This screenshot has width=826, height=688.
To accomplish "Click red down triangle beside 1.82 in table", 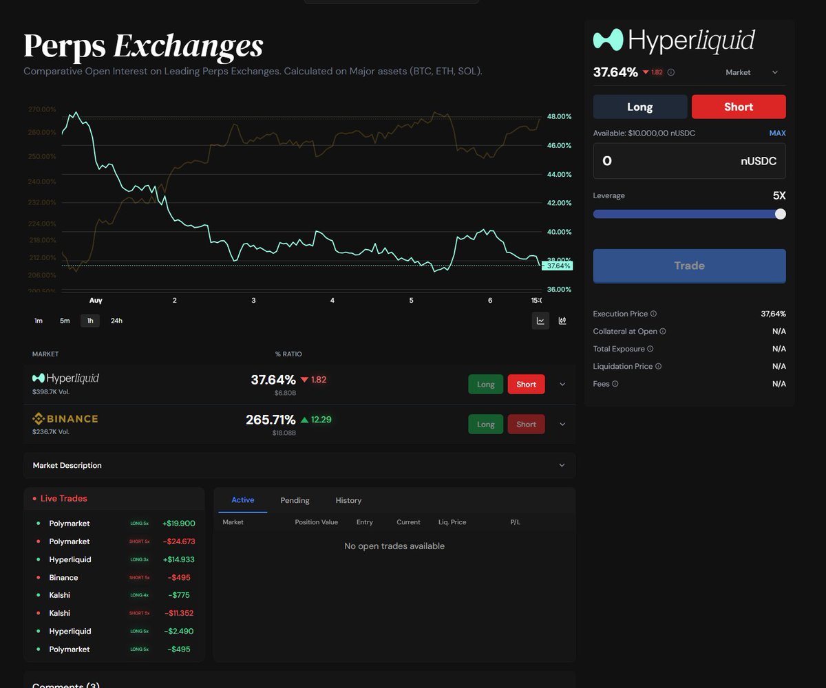I will coord(304,380).
